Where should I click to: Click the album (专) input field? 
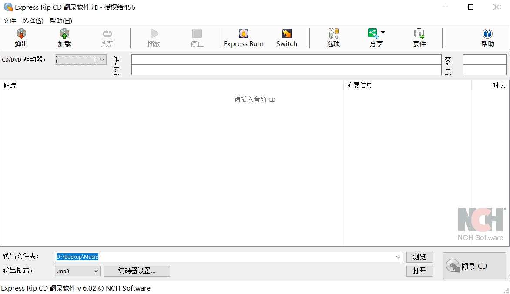(x=286, y=70)
